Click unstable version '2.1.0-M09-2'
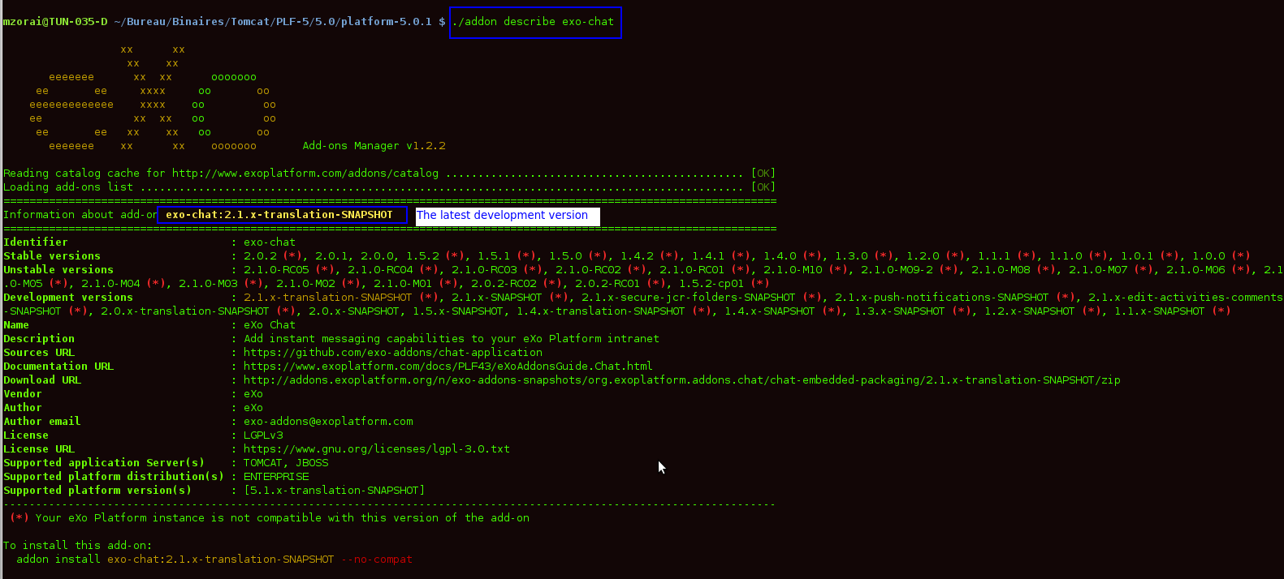 click(897, 270)
